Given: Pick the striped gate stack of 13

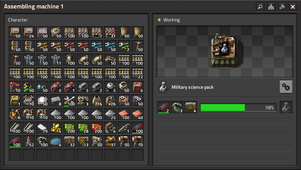Looking at the screenshot, I should (x=83, y=141).
